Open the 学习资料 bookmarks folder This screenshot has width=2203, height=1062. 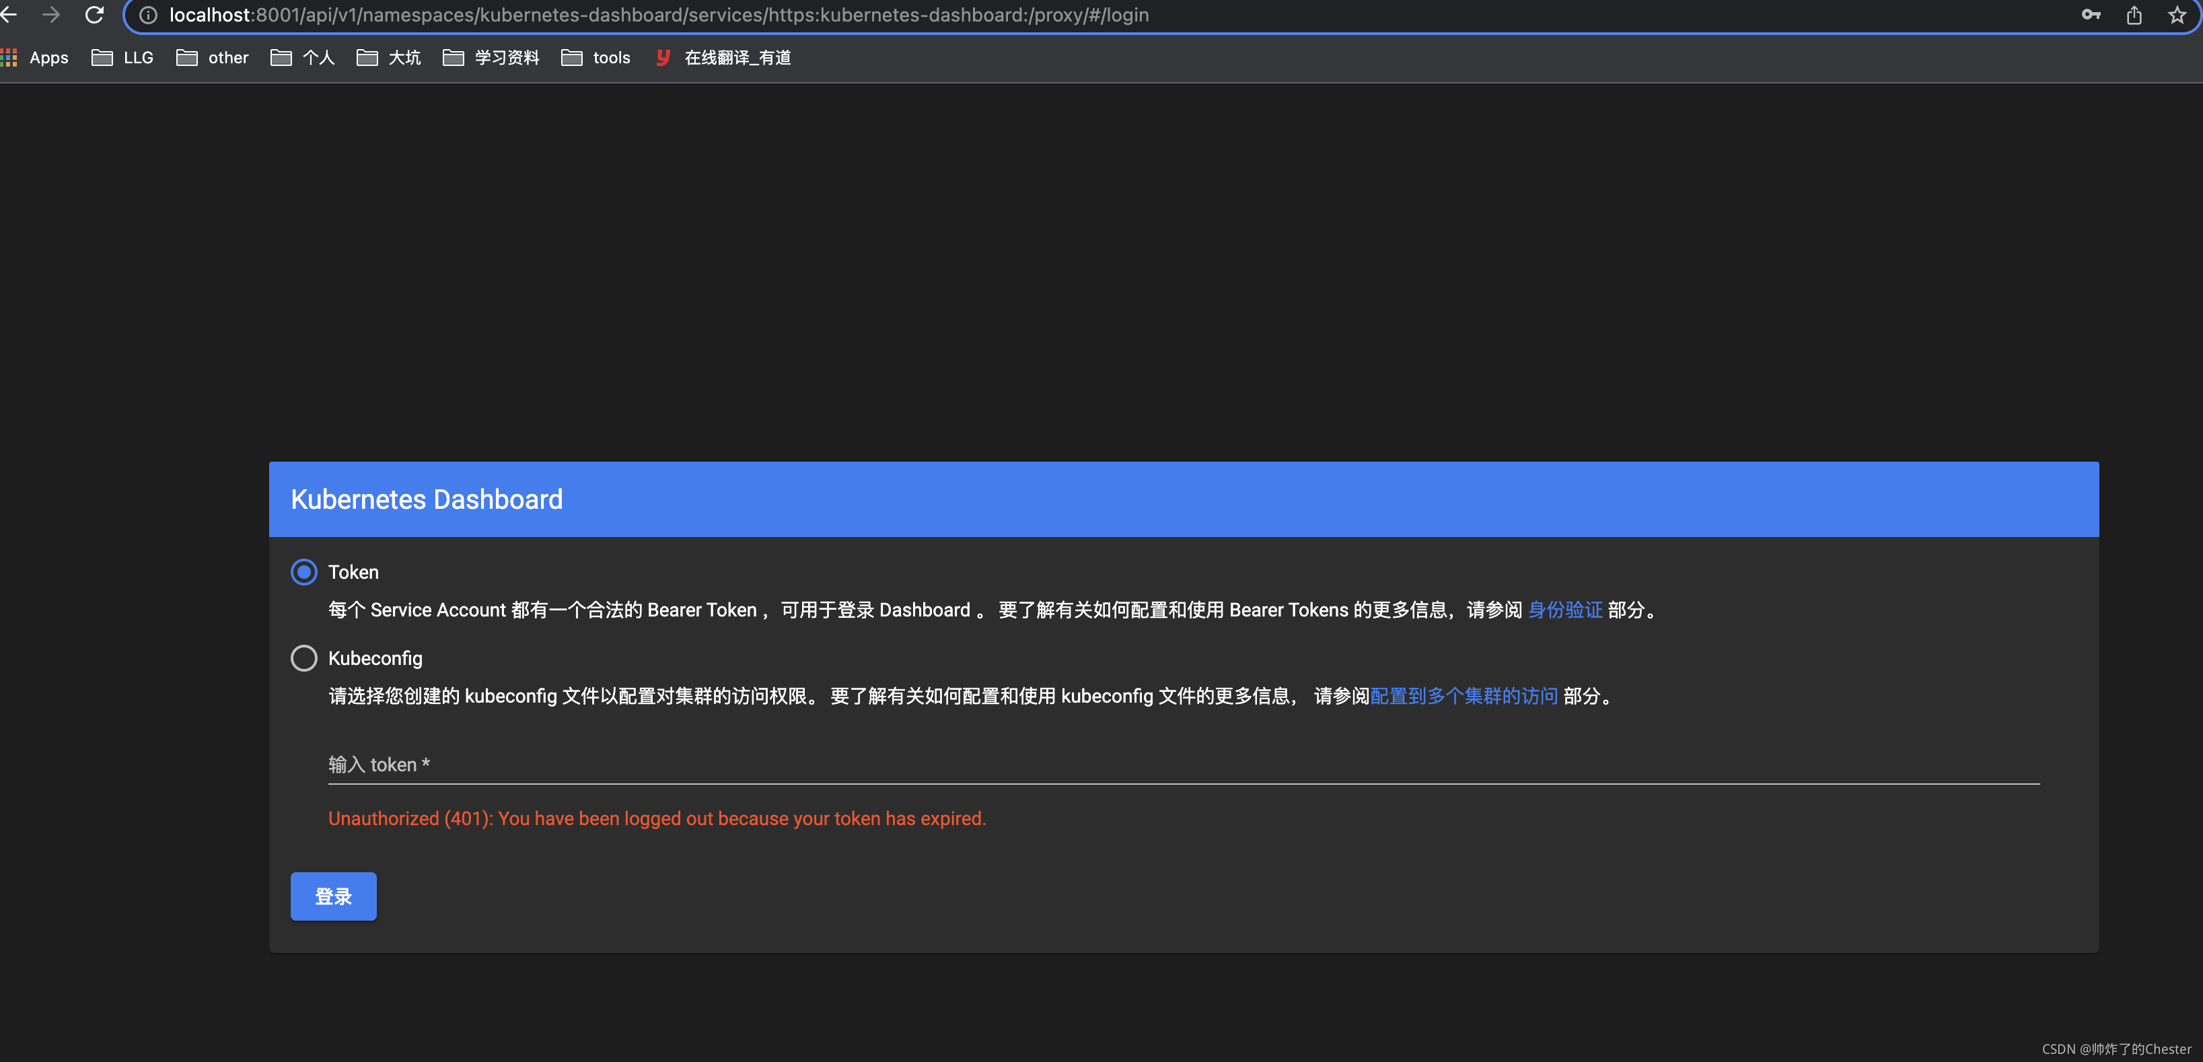click(491, 57)
